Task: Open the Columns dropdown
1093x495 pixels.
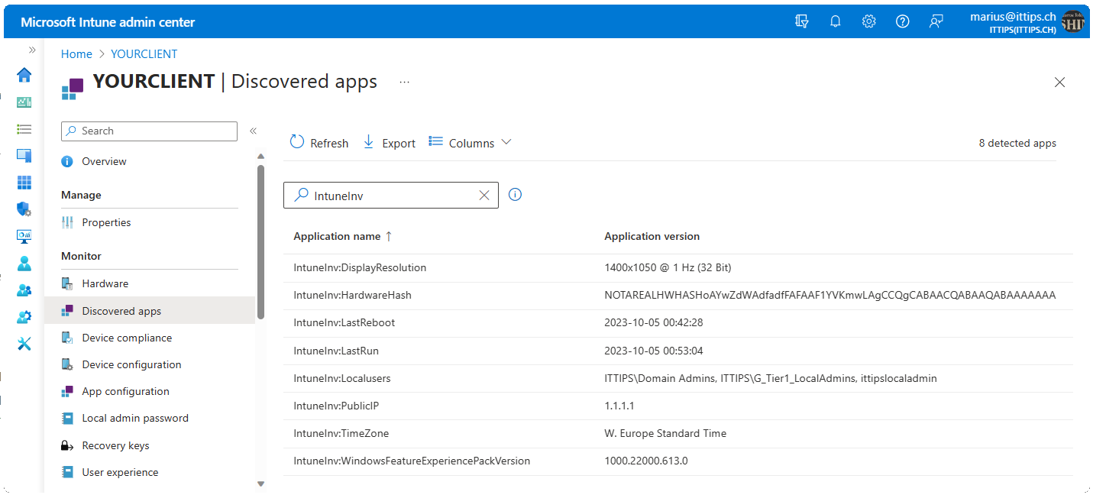Action: (x=470, y=143)
